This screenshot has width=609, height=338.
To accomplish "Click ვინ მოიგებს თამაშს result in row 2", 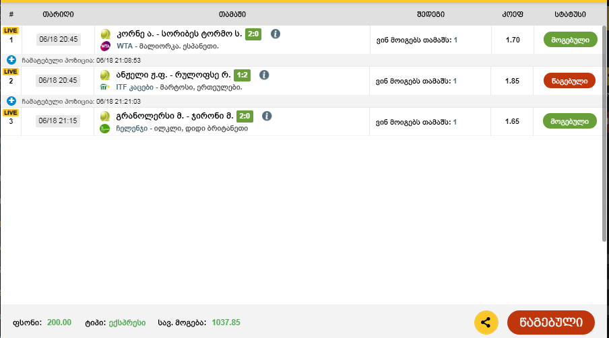I will tap(416, 81).
